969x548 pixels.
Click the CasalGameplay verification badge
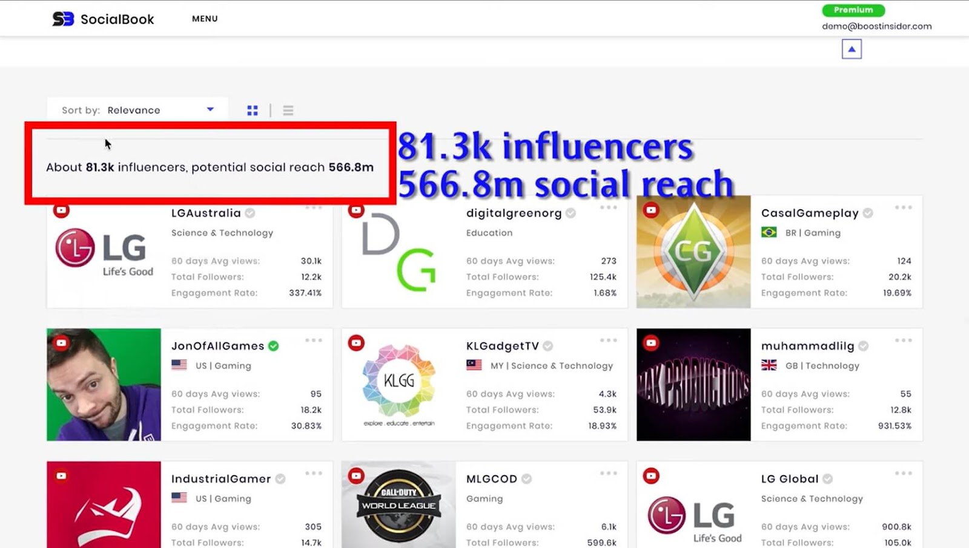coord(868,213)
